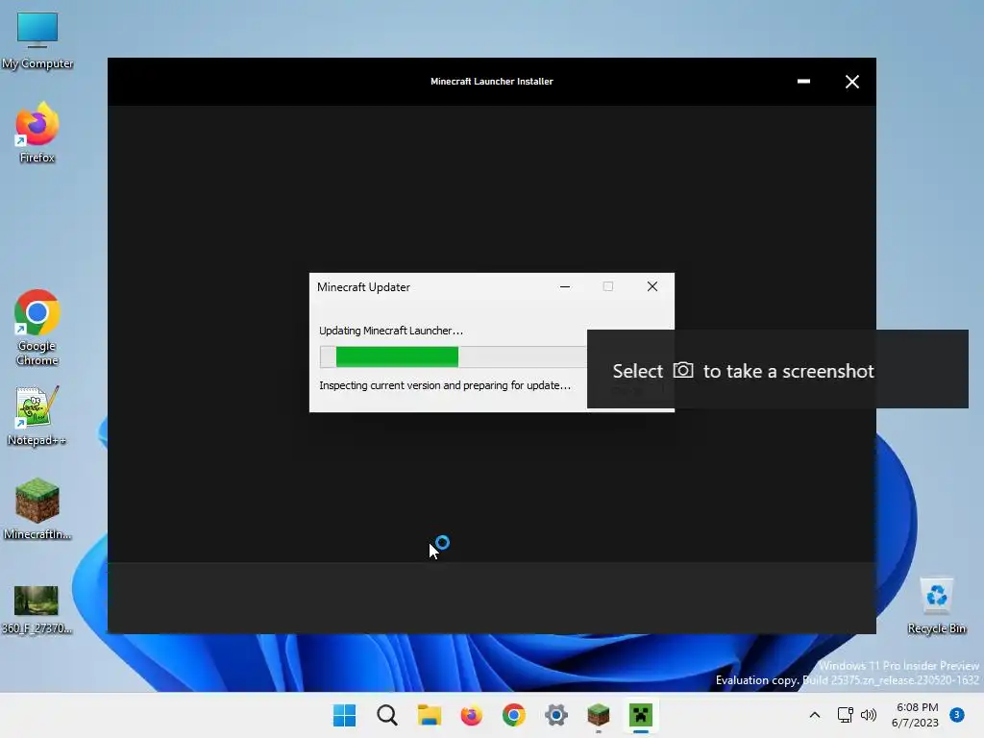Open volume tray icon
The image size is (984, 738).
point(869,715)
